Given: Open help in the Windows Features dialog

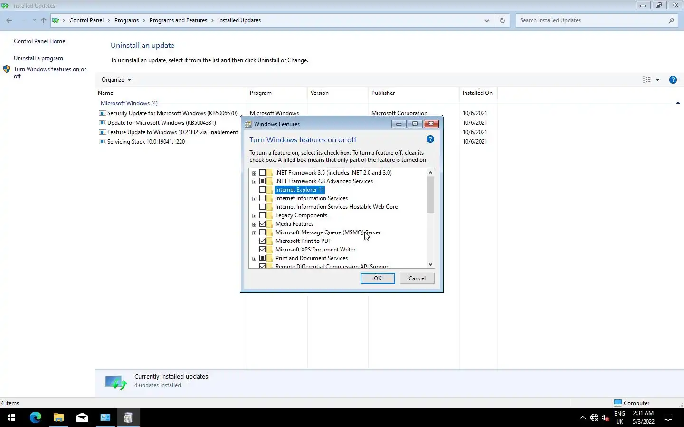Looking at the screenshot, I should click(430, 139).
